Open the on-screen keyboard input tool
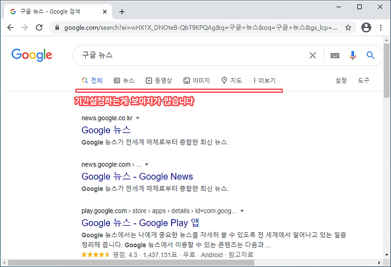The width and height of the screenshot is (391, 267). coord(335,55)
